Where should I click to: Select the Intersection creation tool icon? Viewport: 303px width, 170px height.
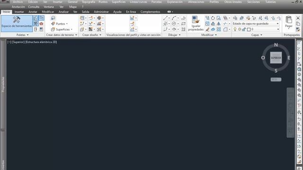99,18
